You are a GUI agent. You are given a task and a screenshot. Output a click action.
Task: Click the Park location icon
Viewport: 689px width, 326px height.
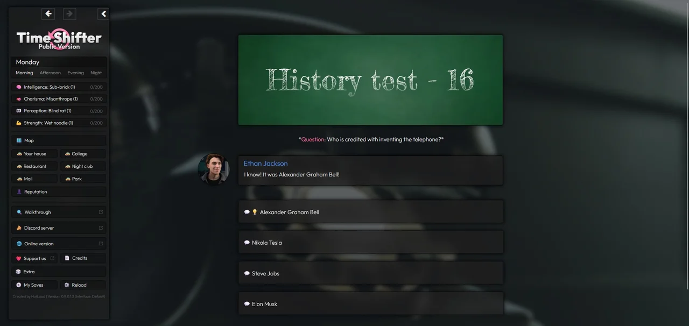tap(67, 179)
